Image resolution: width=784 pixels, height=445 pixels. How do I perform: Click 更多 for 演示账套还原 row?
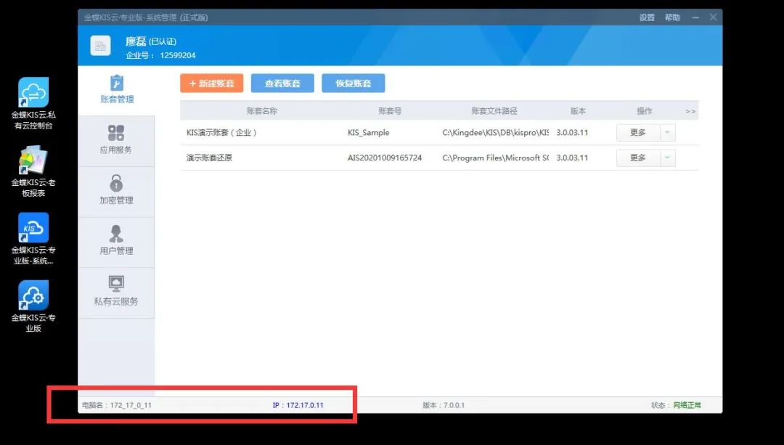coord(638,158)
